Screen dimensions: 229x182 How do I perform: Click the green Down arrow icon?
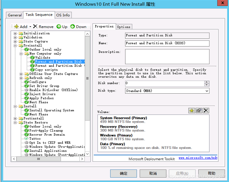[x=72, y=27]
